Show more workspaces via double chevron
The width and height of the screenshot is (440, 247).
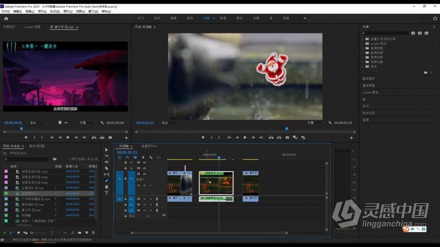[x=305, y=18]
